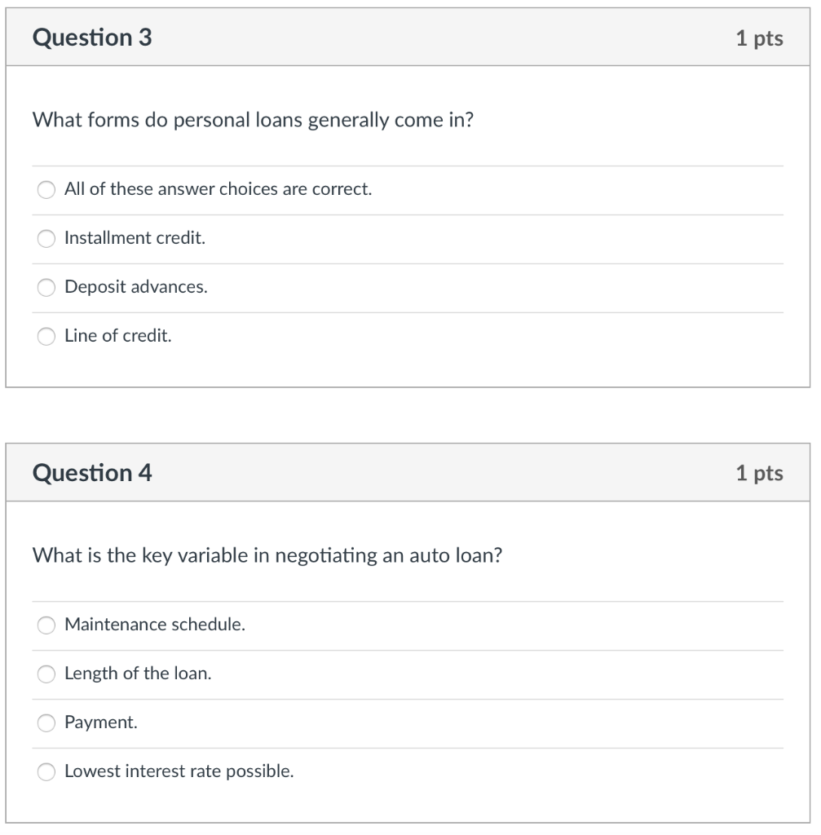Select 'Deposit advances' for Question 3
This screenshot has width=821, height=835.
46,287
